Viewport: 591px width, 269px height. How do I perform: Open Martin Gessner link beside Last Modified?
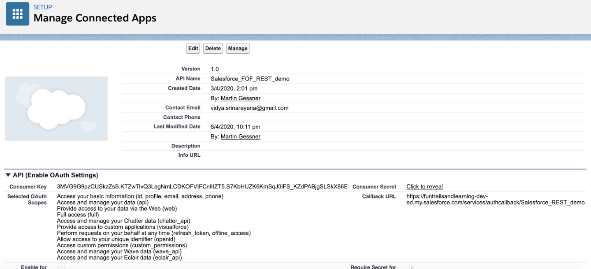(x=240, y=136)
